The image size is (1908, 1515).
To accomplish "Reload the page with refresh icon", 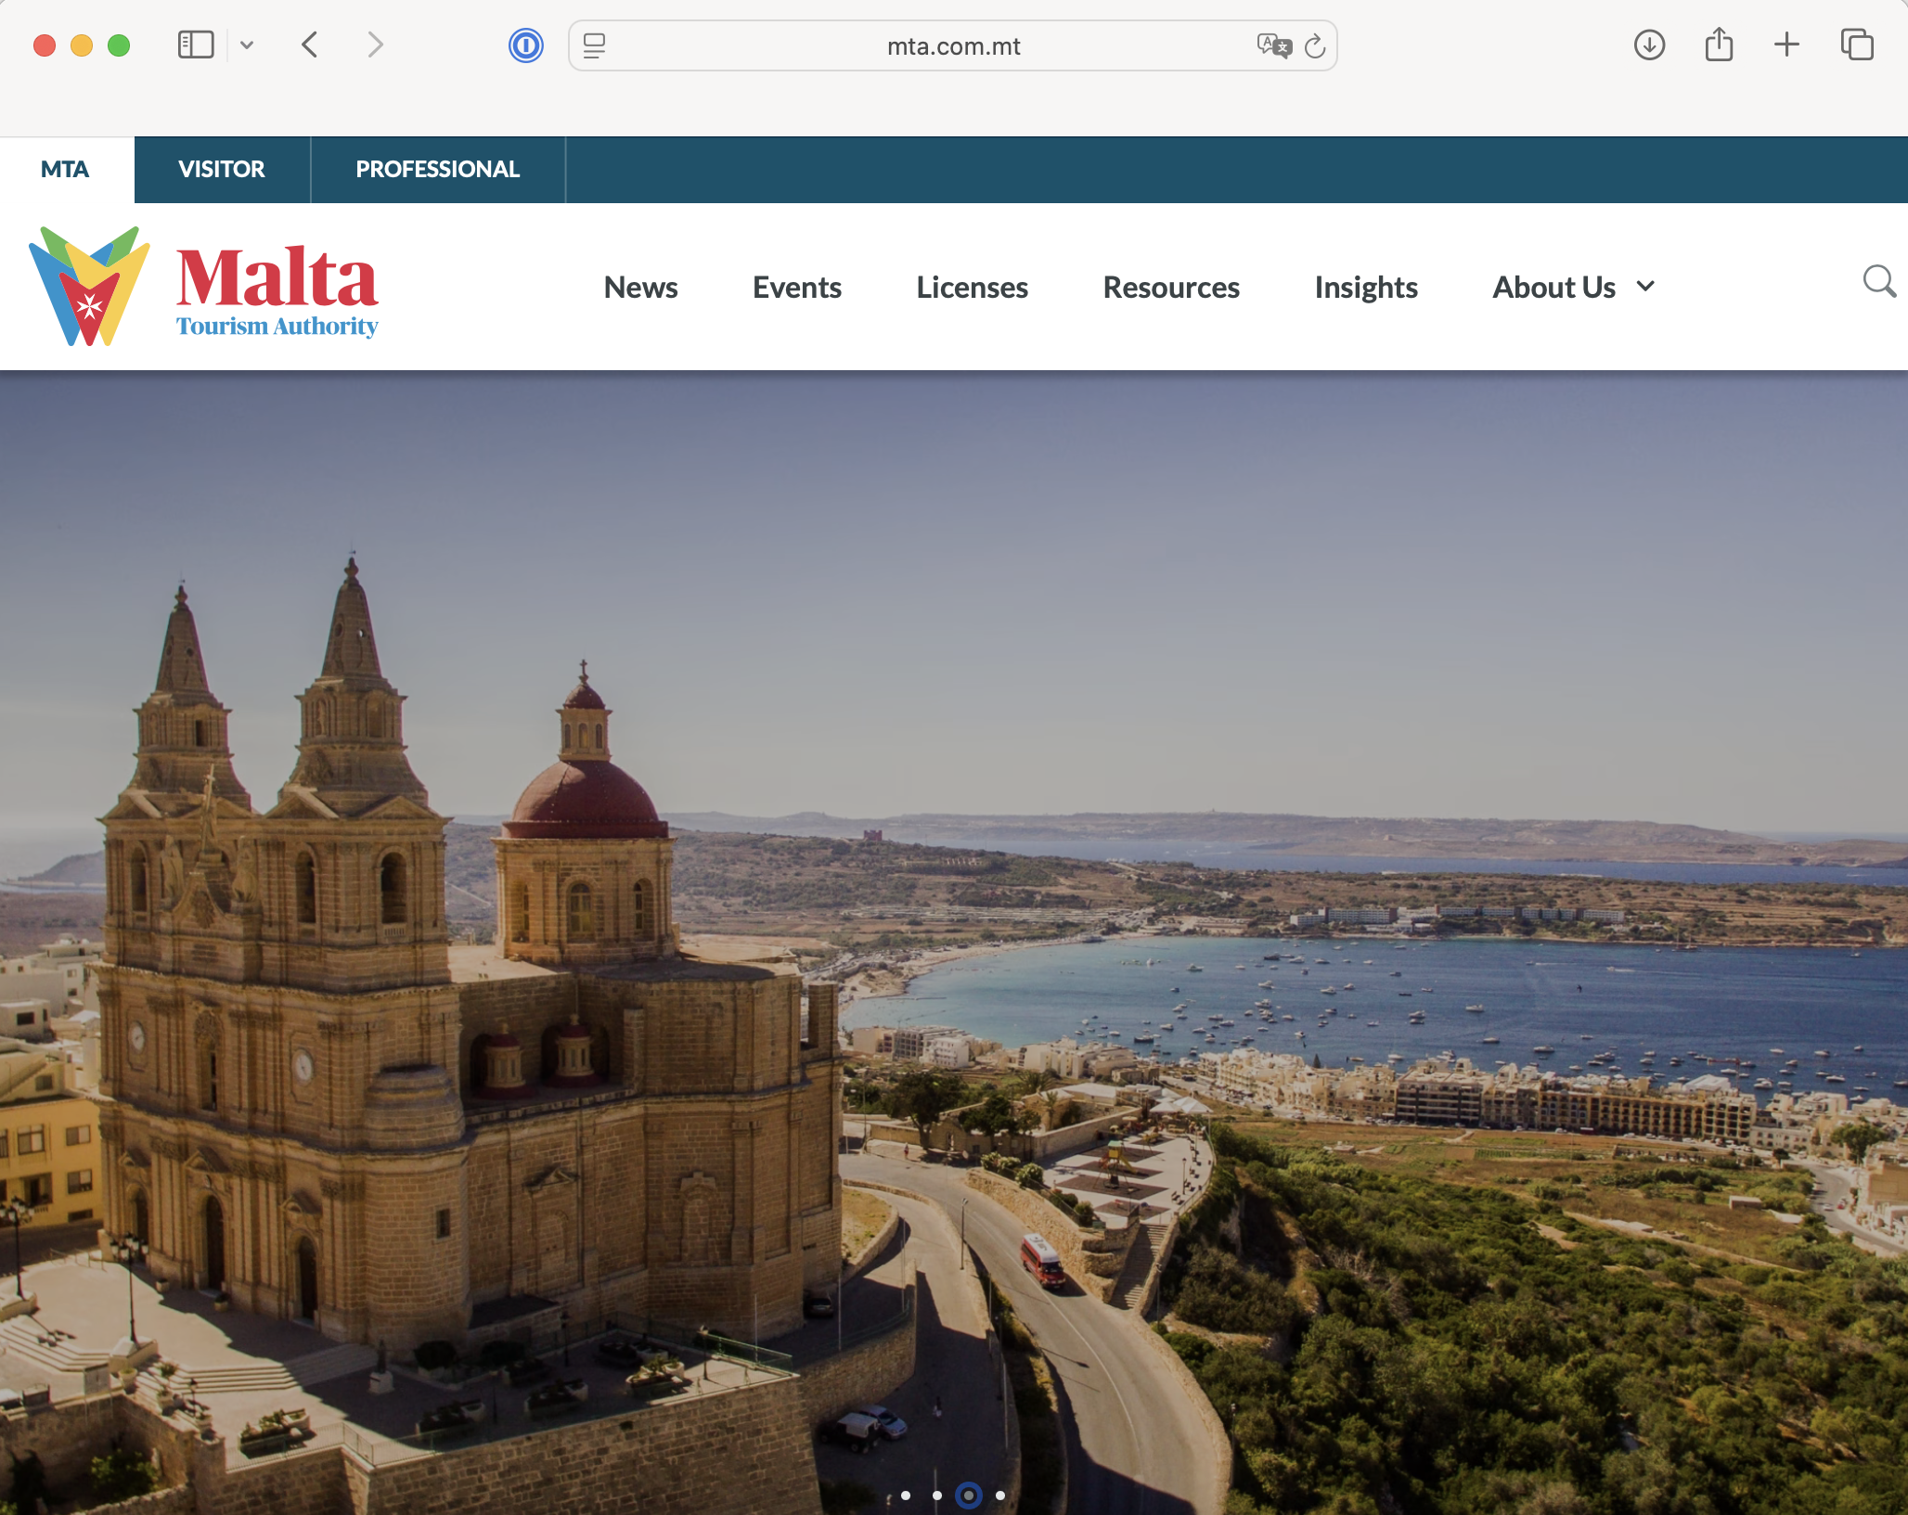I will pos(1315,45).
